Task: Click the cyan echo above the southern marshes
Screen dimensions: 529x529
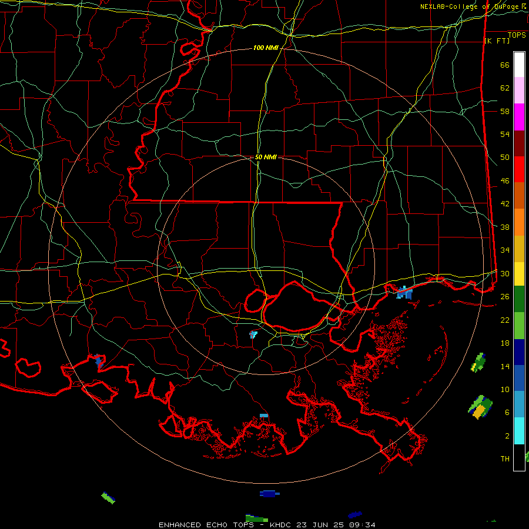Action: pyautogui.click(x=264, y=416)
